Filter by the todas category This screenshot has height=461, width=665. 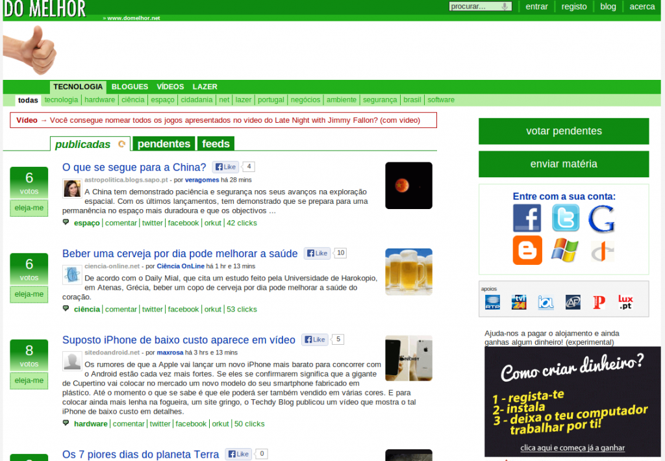point(28,100)
